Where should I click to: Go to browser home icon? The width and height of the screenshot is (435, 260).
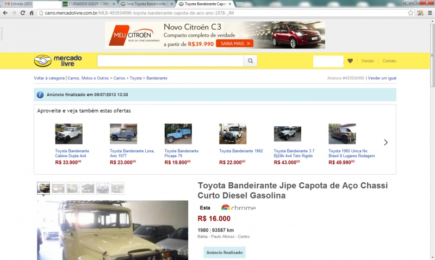click(x=32, y=13)
